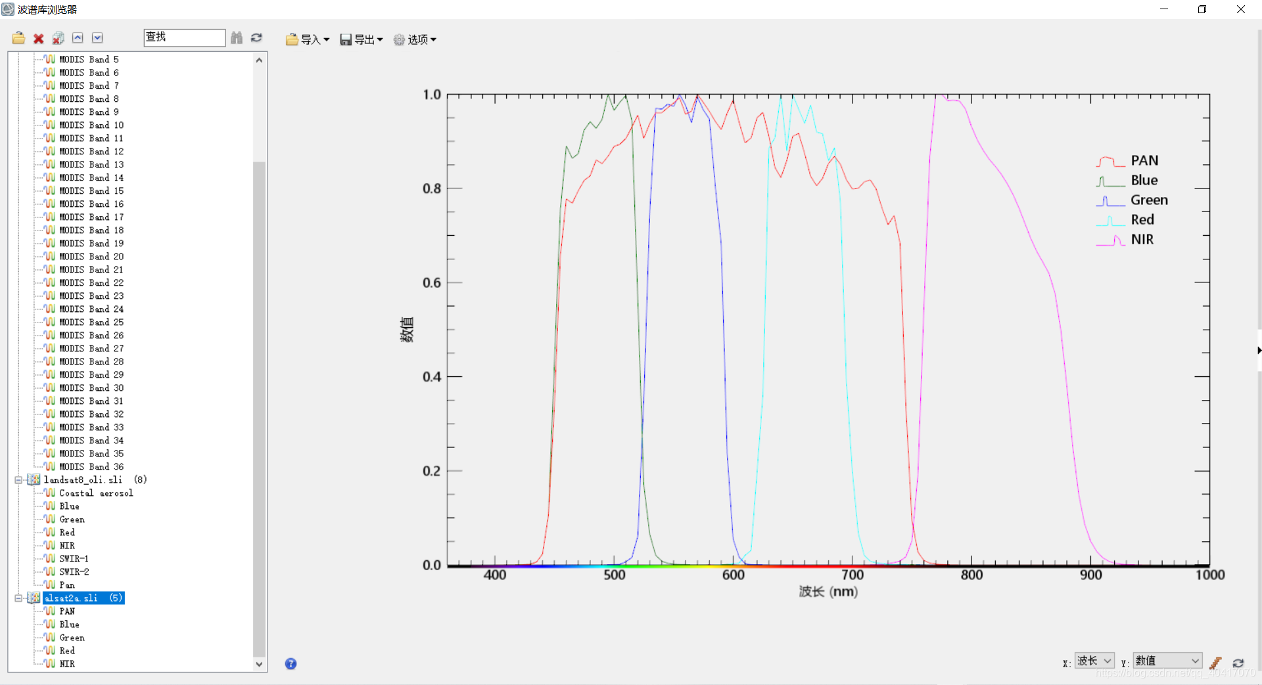Click the tree scrollbar down arrow
The width and height of the screenshot is (1262, 685).
coord(259,664)
